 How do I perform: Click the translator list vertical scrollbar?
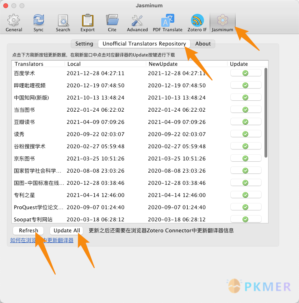point(266,113)
